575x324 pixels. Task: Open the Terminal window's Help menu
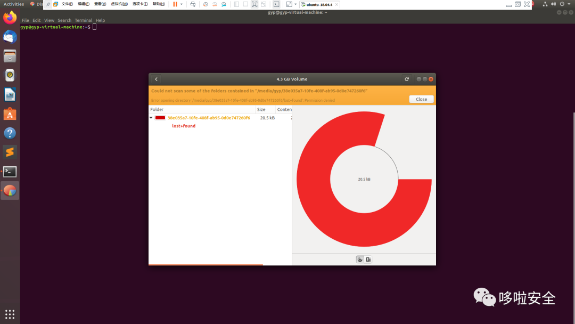pos(101,21)
